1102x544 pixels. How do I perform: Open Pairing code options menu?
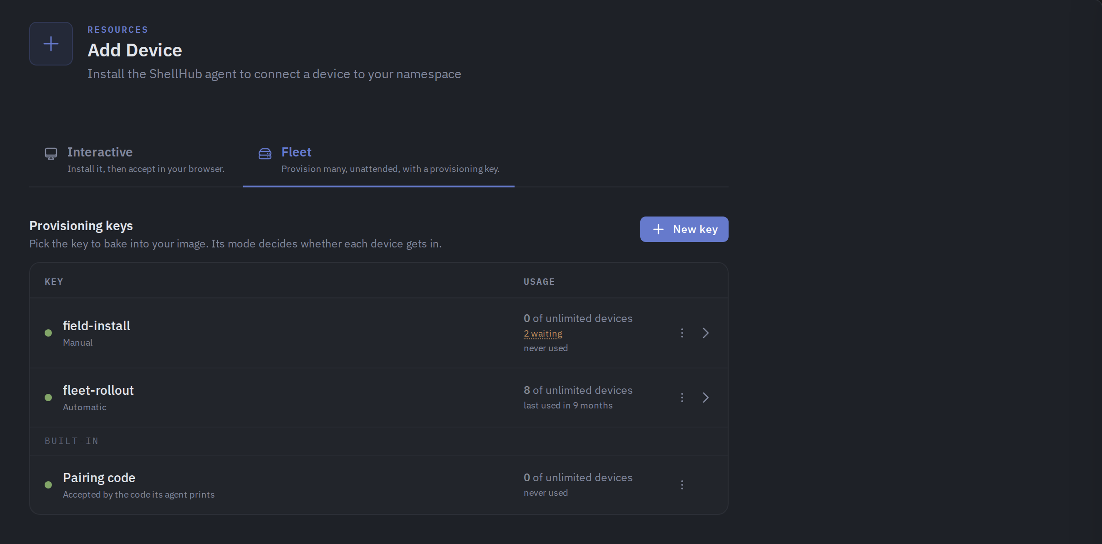(x=682, y=485)
